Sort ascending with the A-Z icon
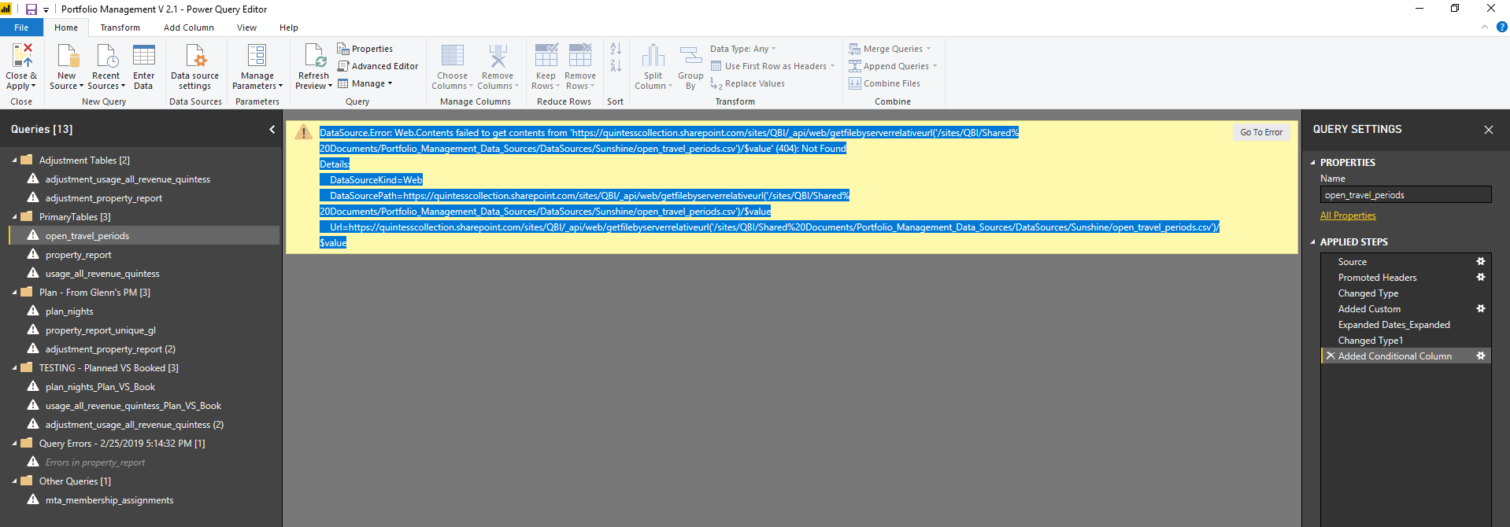Image resolution: width=1510 pixels, height=527 pixels. (616, 49)
